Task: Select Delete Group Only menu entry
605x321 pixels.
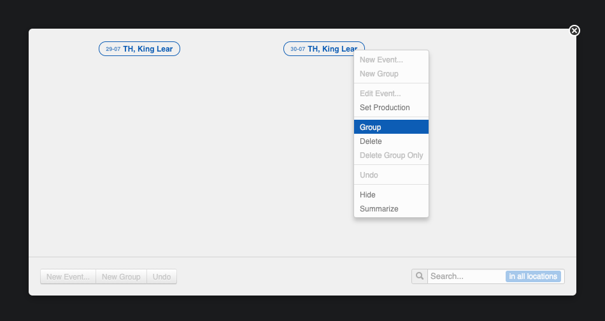Action: [x=391, y=155]
